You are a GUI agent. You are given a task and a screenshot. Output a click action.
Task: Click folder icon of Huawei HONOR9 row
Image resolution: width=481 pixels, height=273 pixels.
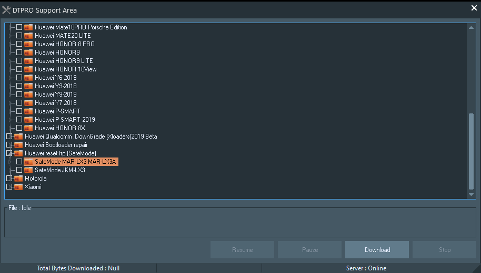[x=28, y=52]
